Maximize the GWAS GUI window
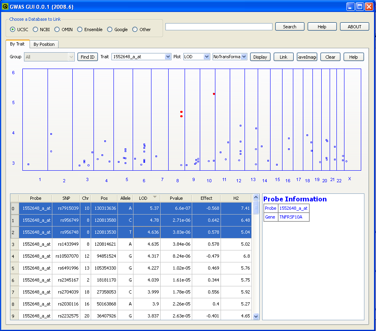This screenshot has width=376, height=331. (x=360, y=7)
